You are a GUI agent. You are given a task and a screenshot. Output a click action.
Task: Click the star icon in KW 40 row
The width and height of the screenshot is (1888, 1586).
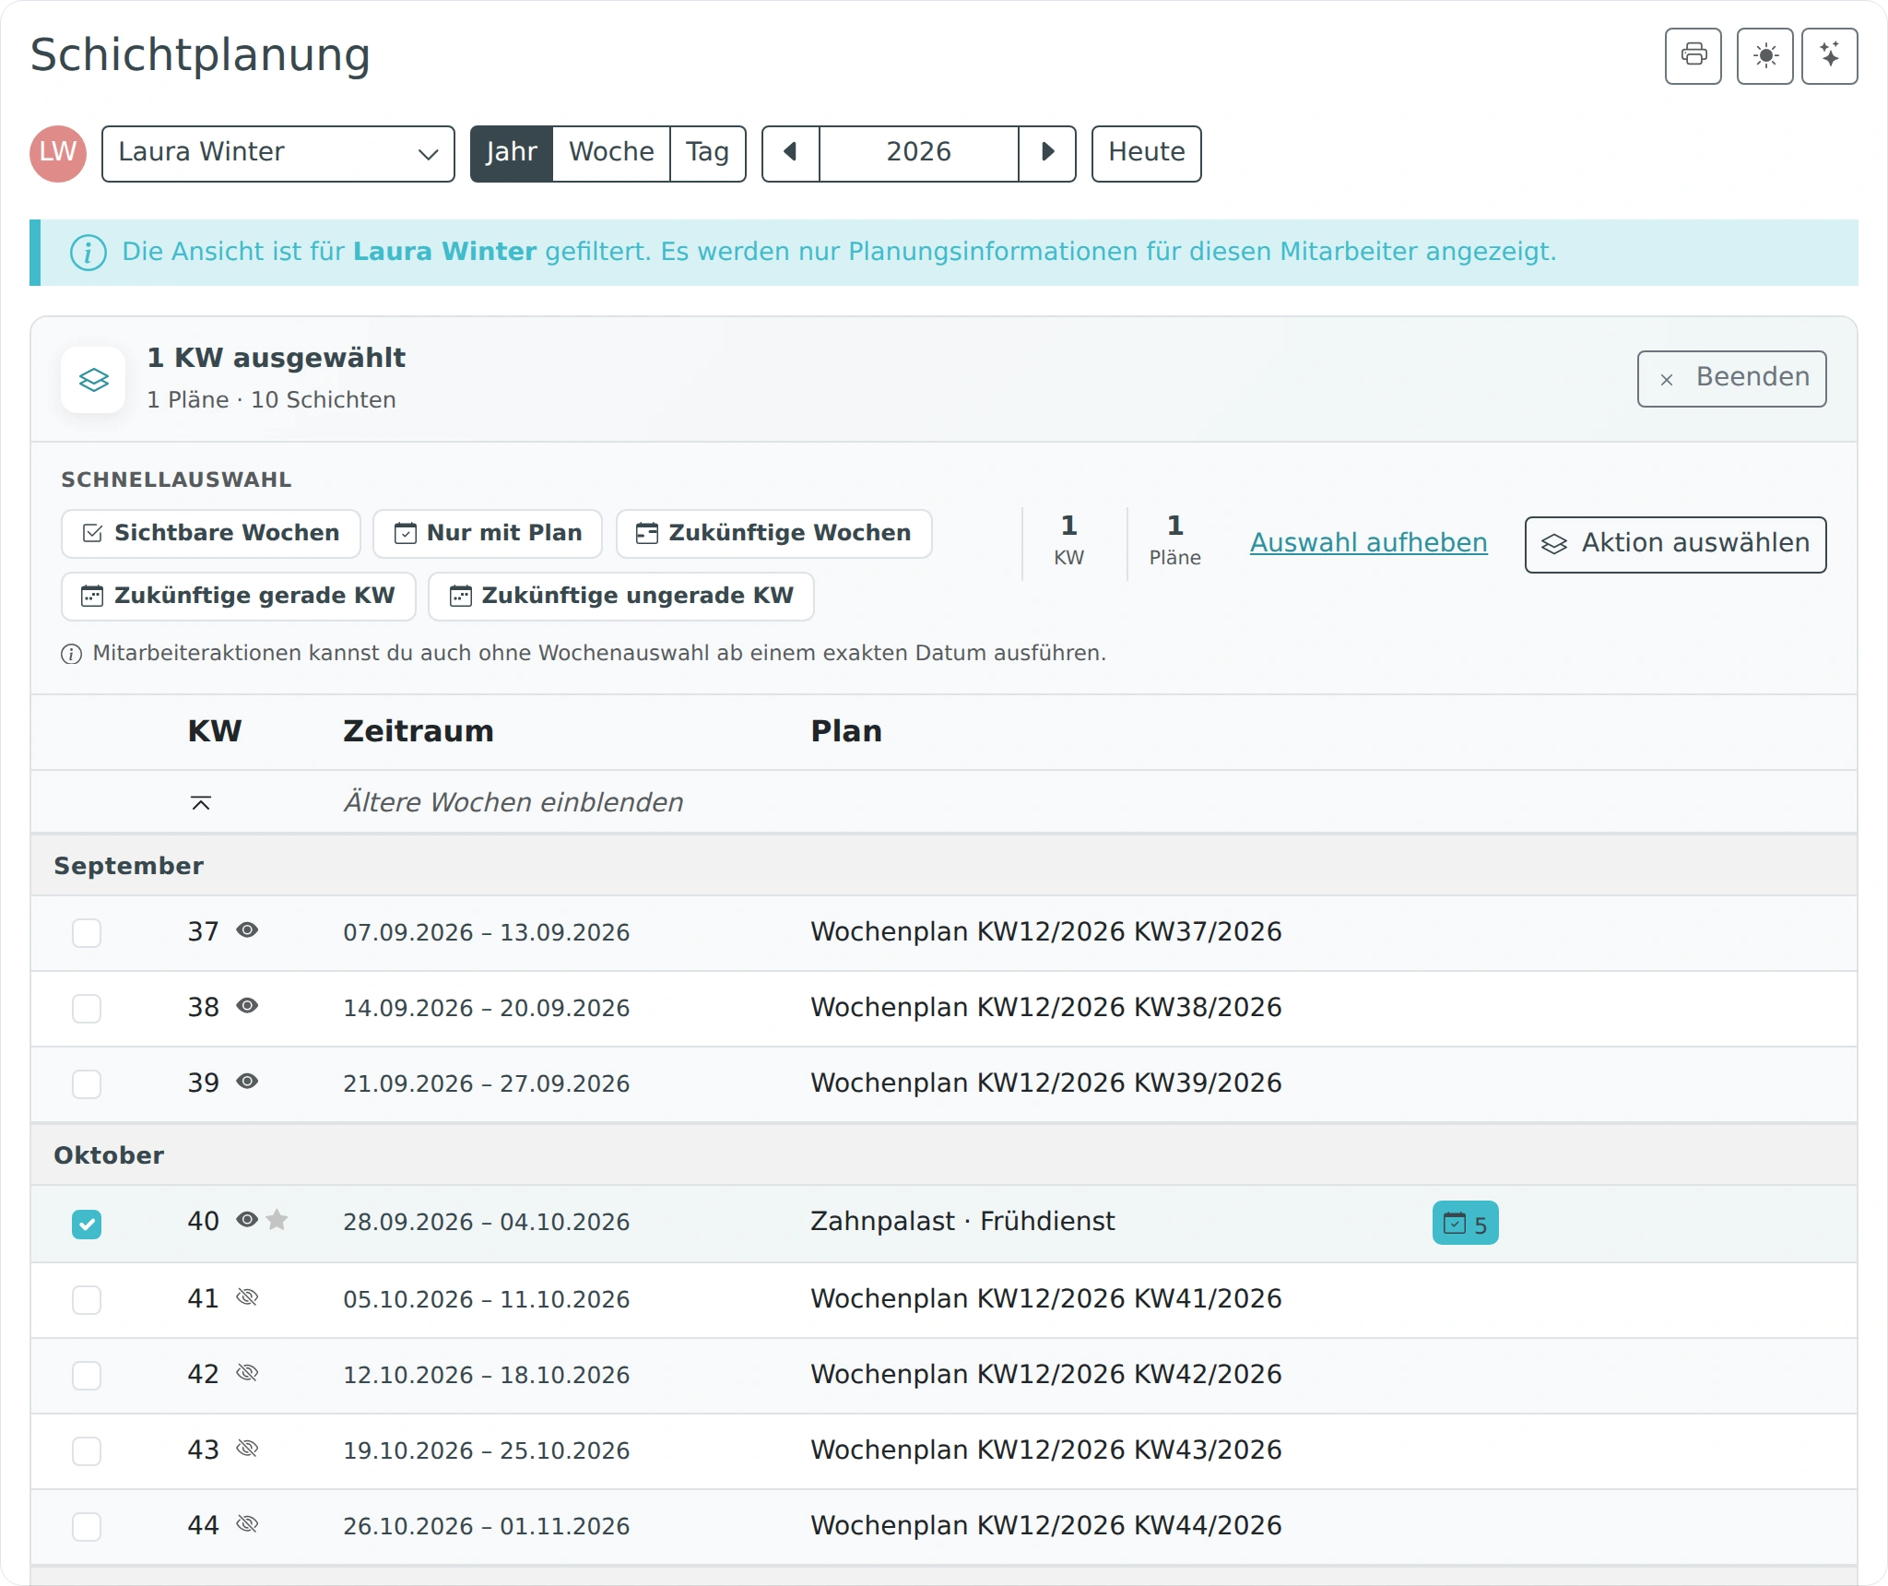(277, 1221)
